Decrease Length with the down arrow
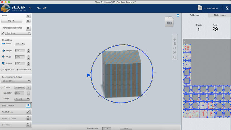Viewport: 231px width, 130px height. pyautogui.click(x=29, y=65)
